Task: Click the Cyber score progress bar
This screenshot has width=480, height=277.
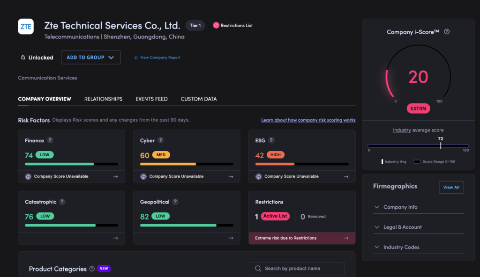Action: (x=187, y=164)
